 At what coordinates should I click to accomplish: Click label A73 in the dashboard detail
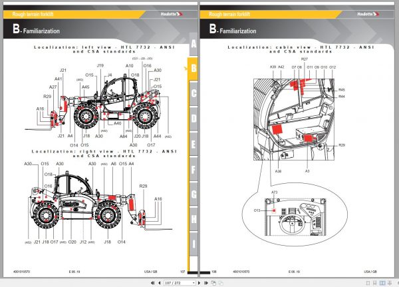point(274,192)
